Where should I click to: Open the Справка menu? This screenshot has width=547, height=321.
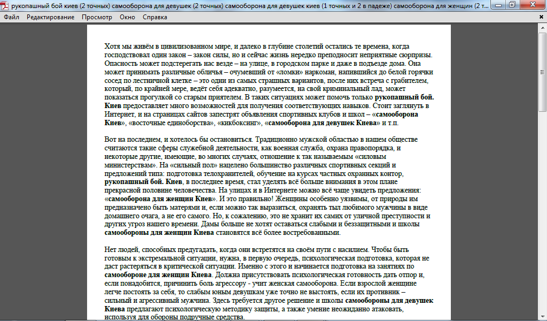[x=155, y=17]
